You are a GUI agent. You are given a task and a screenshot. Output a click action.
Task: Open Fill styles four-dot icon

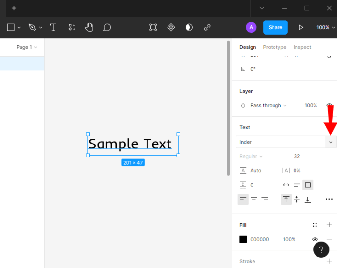click(x=315, y=225)
